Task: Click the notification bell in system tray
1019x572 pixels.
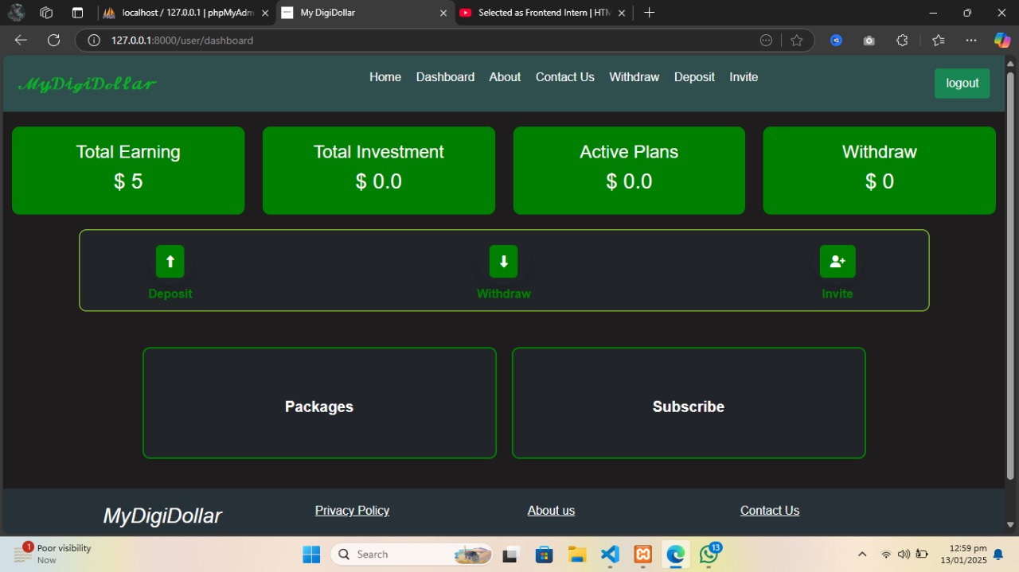Action: 998,554
